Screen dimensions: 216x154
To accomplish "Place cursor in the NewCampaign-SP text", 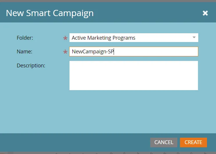I will pos(93,52).
